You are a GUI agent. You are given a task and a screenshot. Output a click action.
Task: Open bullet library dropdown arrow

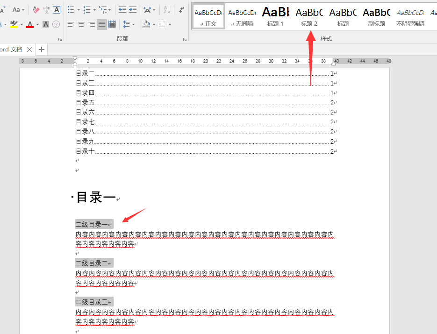coord(79,10)
